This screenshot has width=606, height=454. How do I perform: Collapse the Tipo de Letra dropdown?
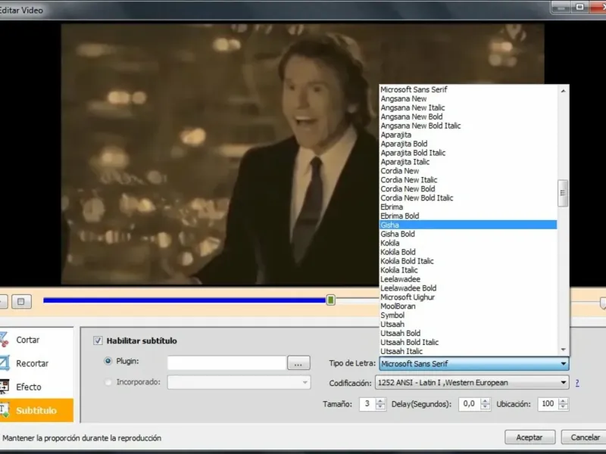point(563,364)
